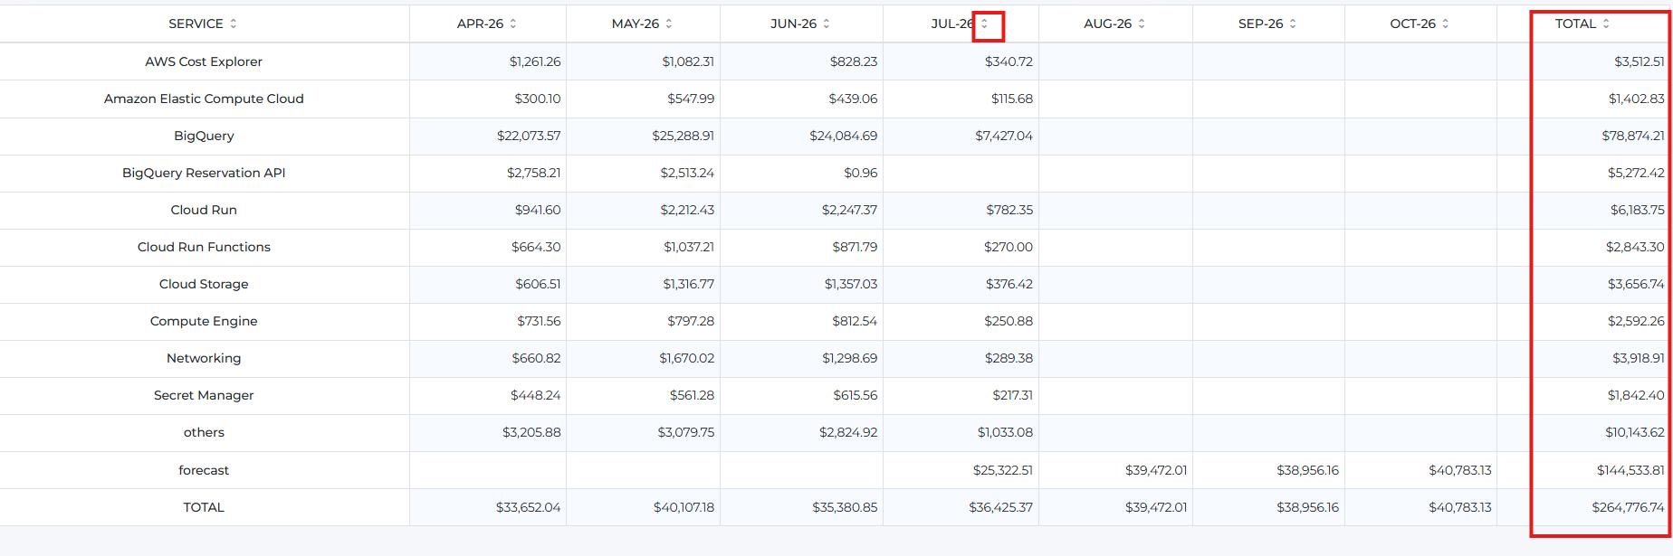Select the Secret Manager row label
Viewport: 1673px width, 556px height.
(204, 395)
